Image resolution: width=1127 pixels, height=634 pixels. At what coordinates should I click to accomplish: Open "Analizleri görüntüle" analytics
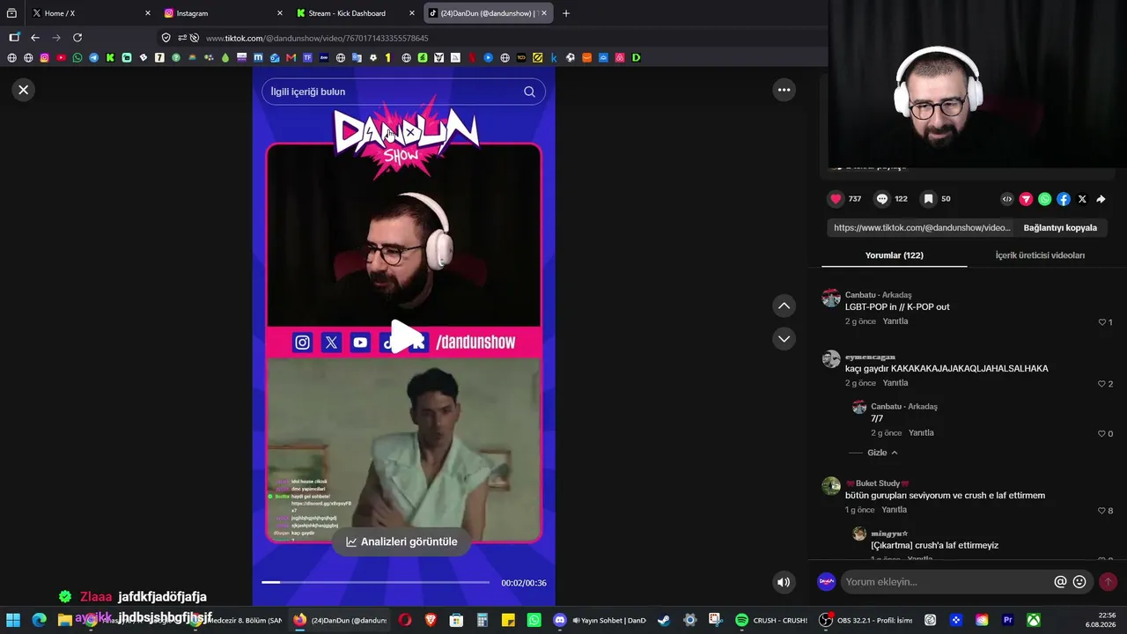(x=401, y=542)
